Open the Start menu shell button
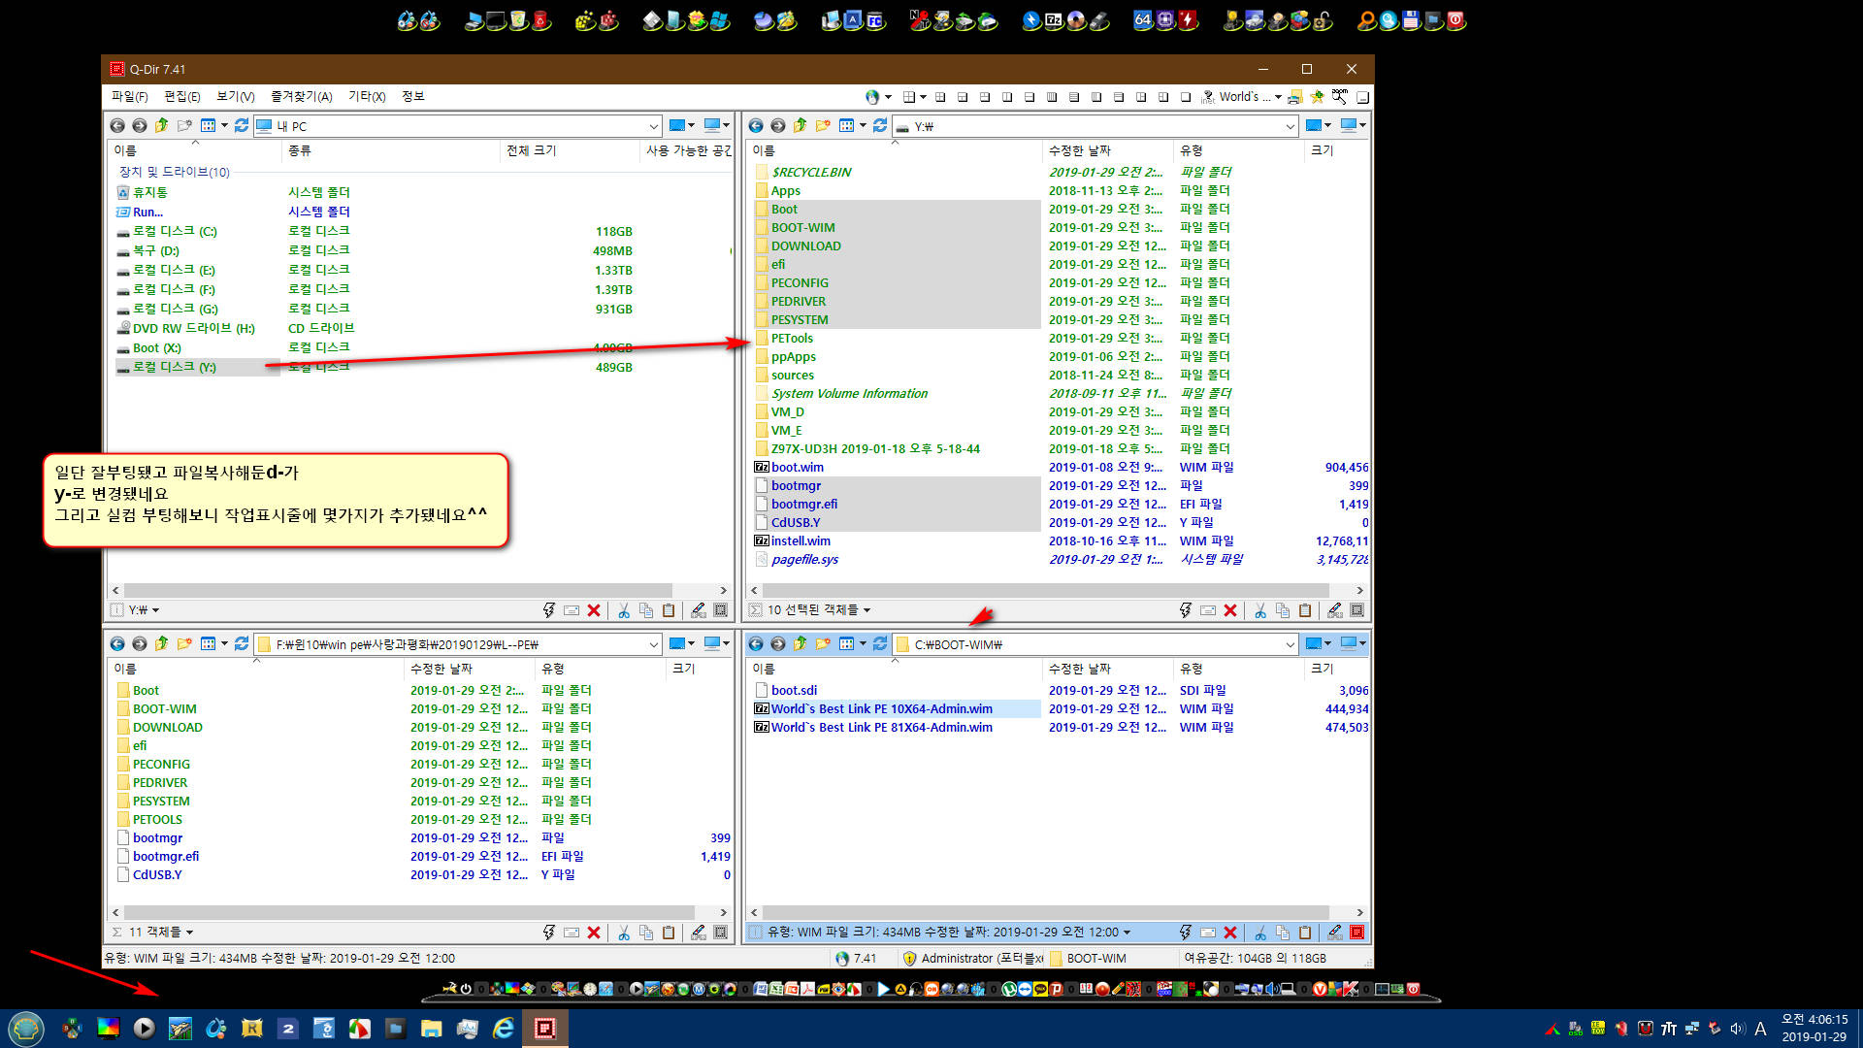This screenshot has width=1863, height=1048. click(26, 1028)
